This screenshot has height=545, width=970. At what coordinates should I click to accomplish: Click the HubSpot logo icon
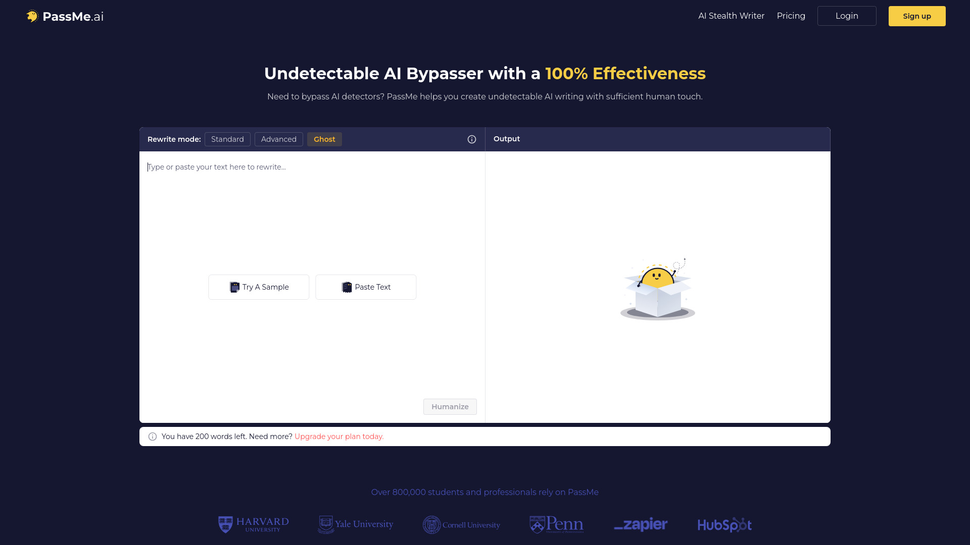[x=724, y=524]
